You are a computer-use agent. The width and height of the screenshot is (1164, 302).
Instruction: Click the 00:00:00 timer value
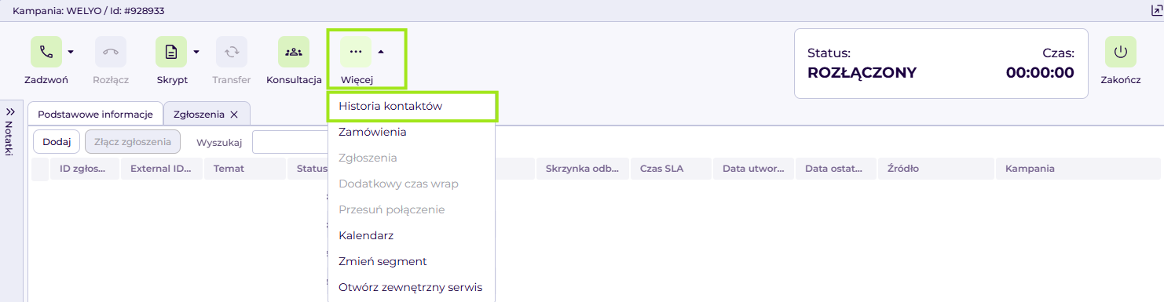point(1040,73)
